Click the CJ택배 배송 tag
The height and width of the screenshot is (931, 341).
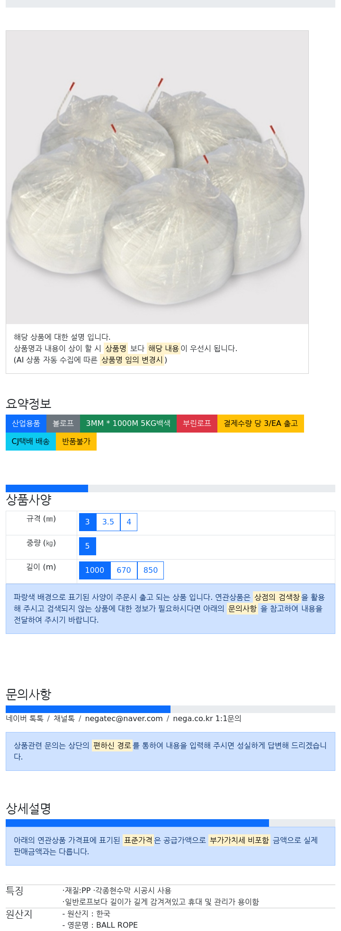pos(31,442)
